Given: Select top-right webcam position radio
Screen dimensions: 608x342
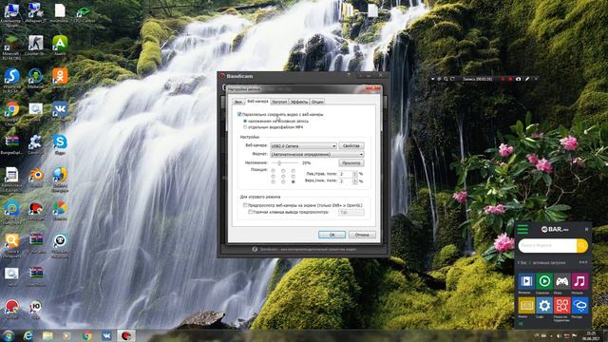Looking at the screenshot, I should [294, 171].
